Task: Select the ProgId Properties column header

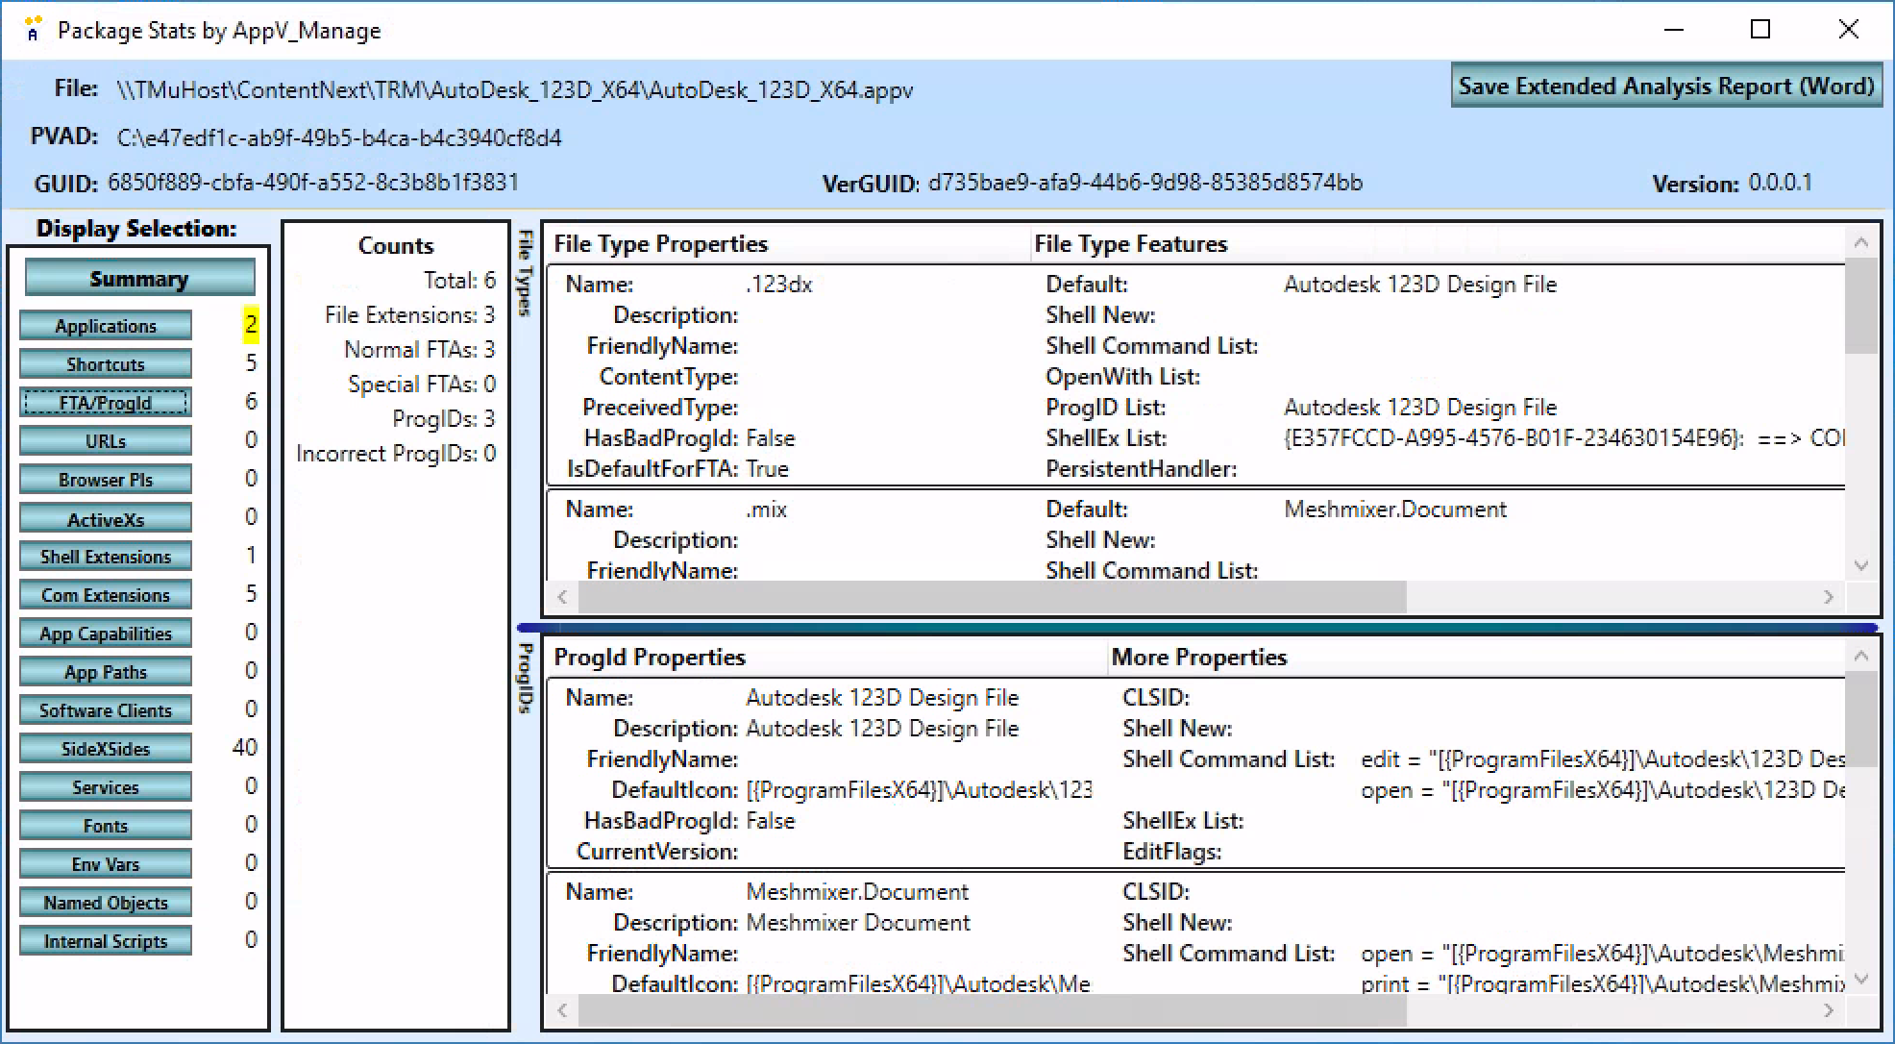Action: coord(828,658)
